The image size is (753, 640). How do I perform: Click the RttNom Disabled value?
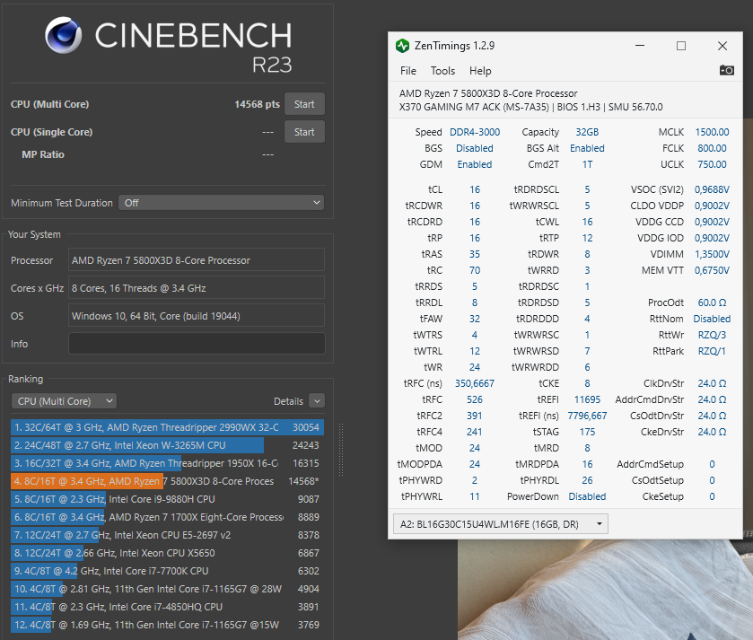point(712,319)
